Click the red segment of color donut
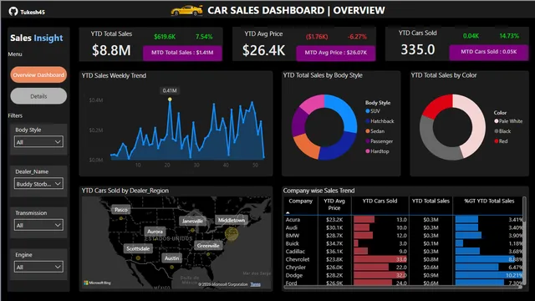This screenshot has width=535, height=301. pyautogui.click(x=437, y=106)
